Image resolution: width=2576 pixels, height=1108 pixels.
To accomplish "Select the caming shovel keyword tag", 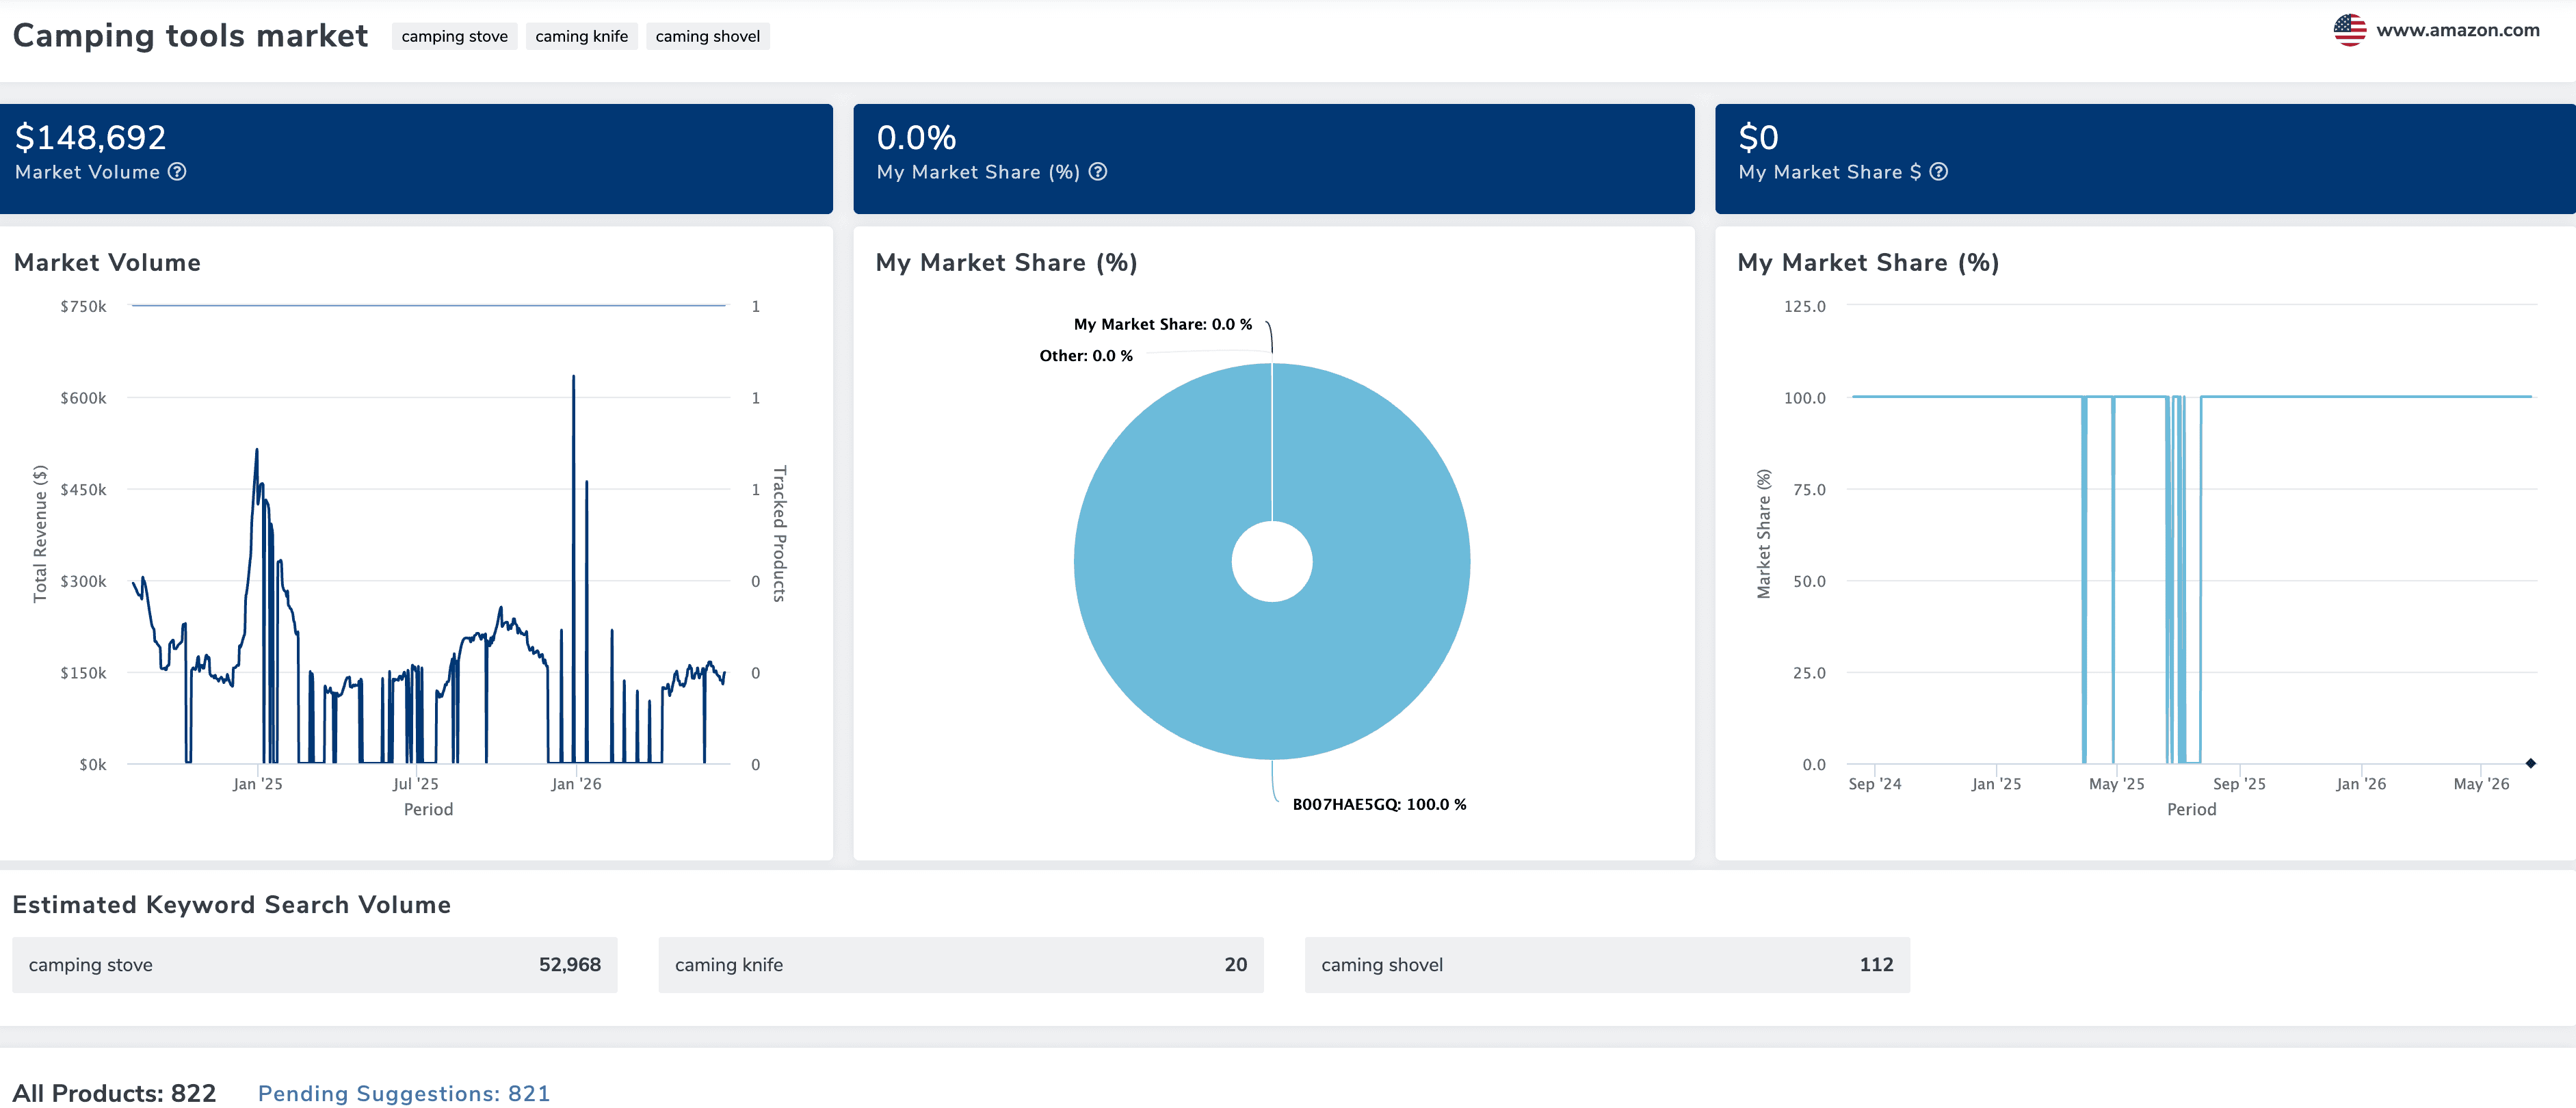I will (707, 37).
